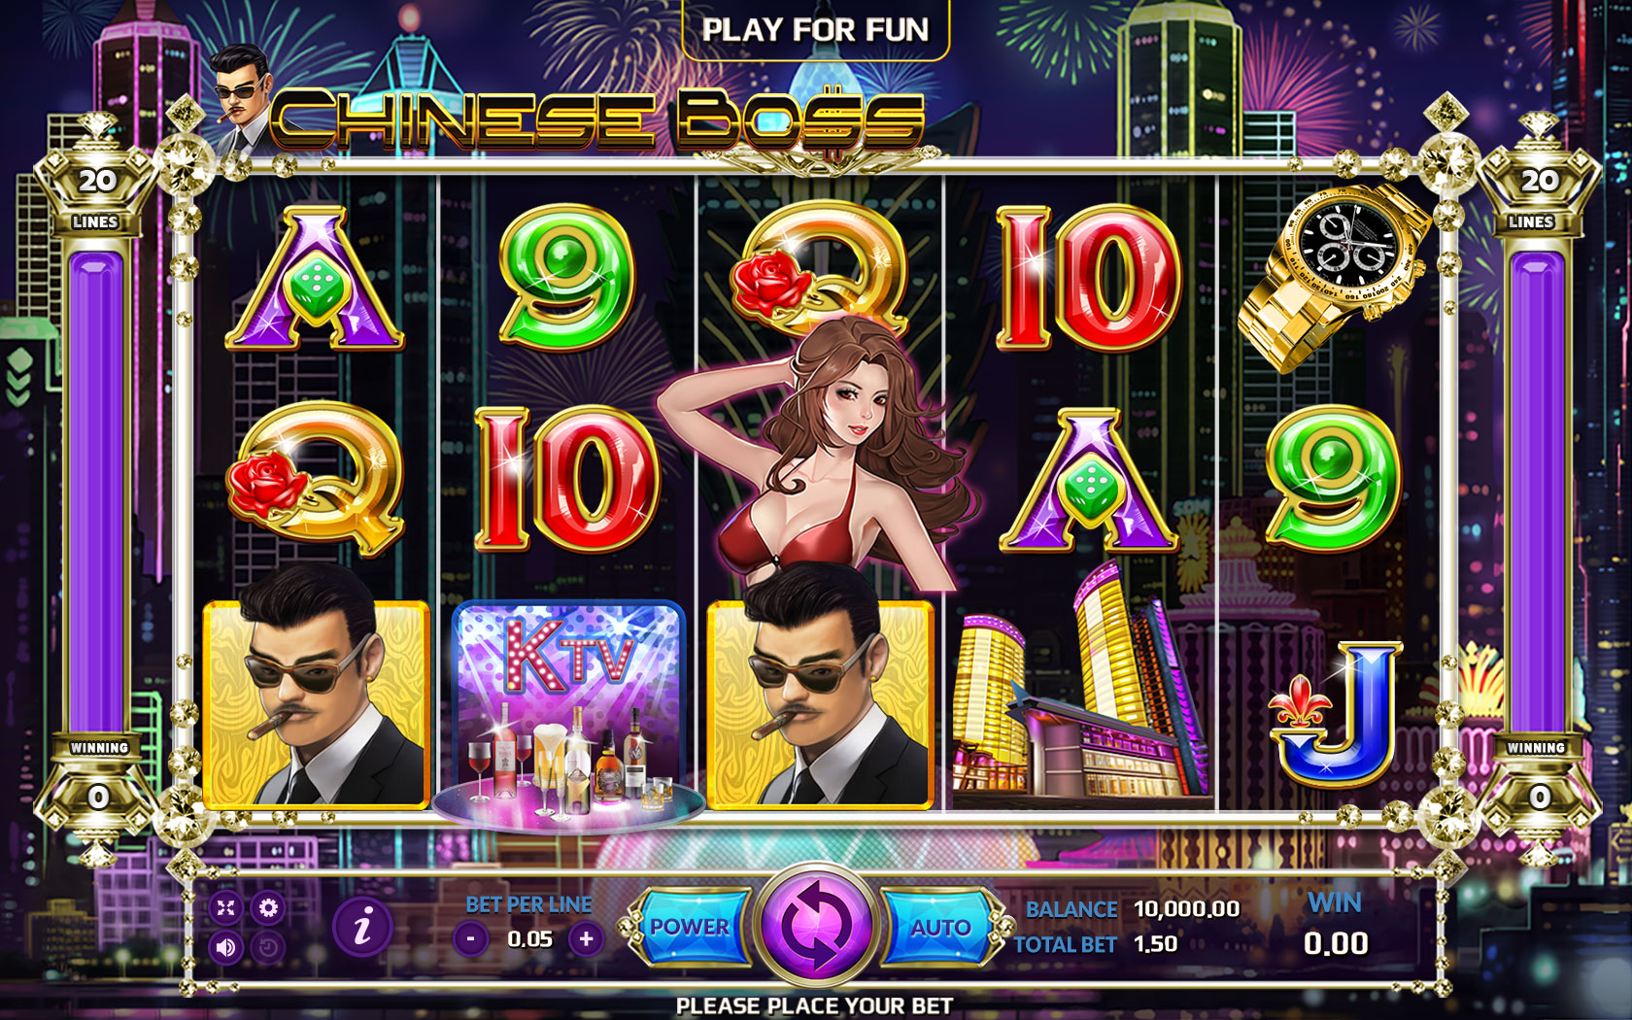Viewport: 1632px width, 1020px height.
Task: Select the gold watch symbol
Action: tap(1333, 278)
